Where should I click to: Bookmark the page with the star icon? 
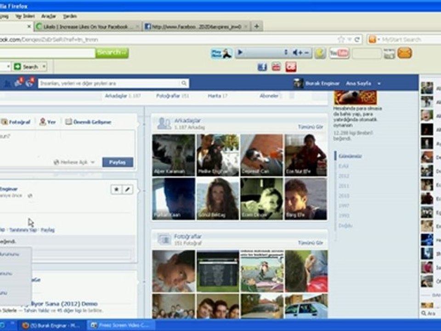click(341, 40)
